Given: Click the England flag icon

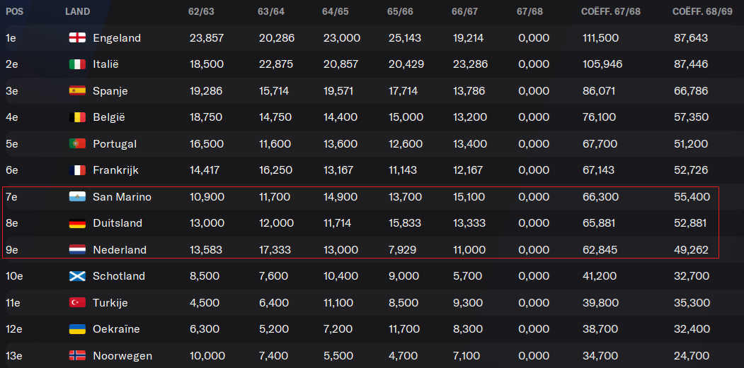Looking at the screenshot, I should tap(77, 38).
